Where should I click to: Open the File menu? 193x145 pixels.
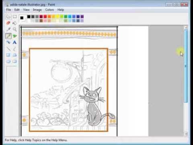tap(8, 10)
